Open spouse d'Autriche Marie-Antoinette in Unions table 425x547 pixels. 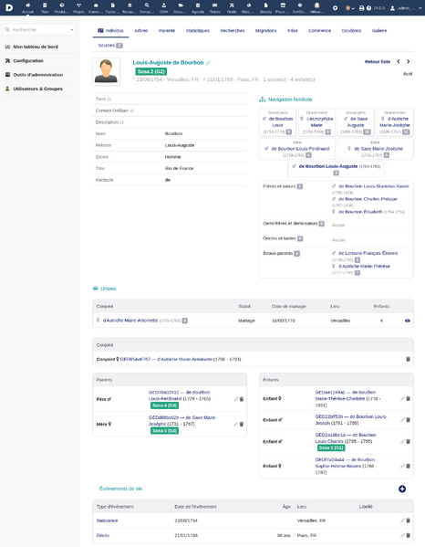click(x=130, y=321)
